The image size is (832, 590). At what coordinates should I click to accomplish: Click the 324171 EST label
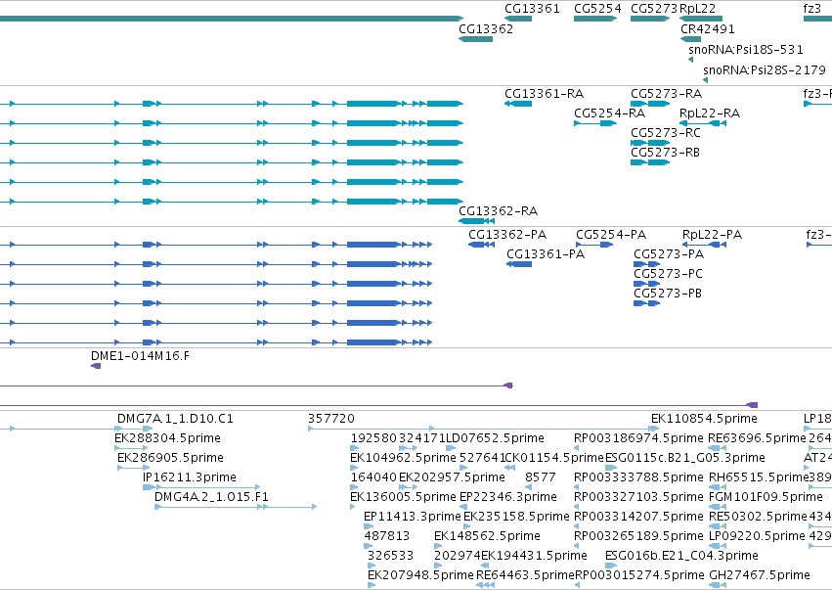421,438
